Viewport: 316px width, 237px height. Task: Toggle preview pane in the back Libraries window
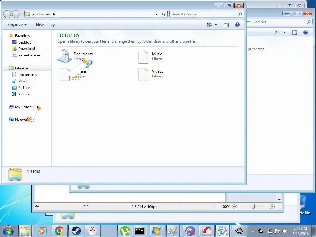pyautogui.click(x=295, y=32)
